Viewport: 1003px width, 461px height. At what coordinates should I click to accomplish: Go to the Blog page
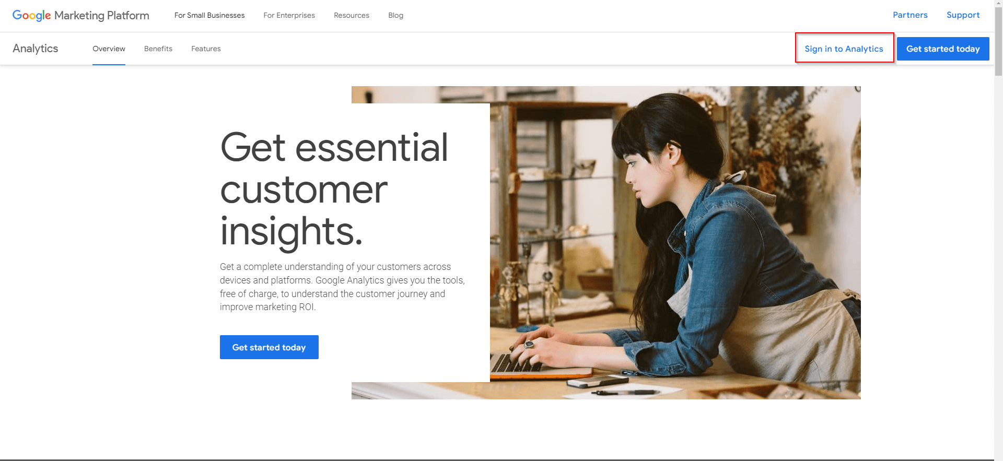395,16
